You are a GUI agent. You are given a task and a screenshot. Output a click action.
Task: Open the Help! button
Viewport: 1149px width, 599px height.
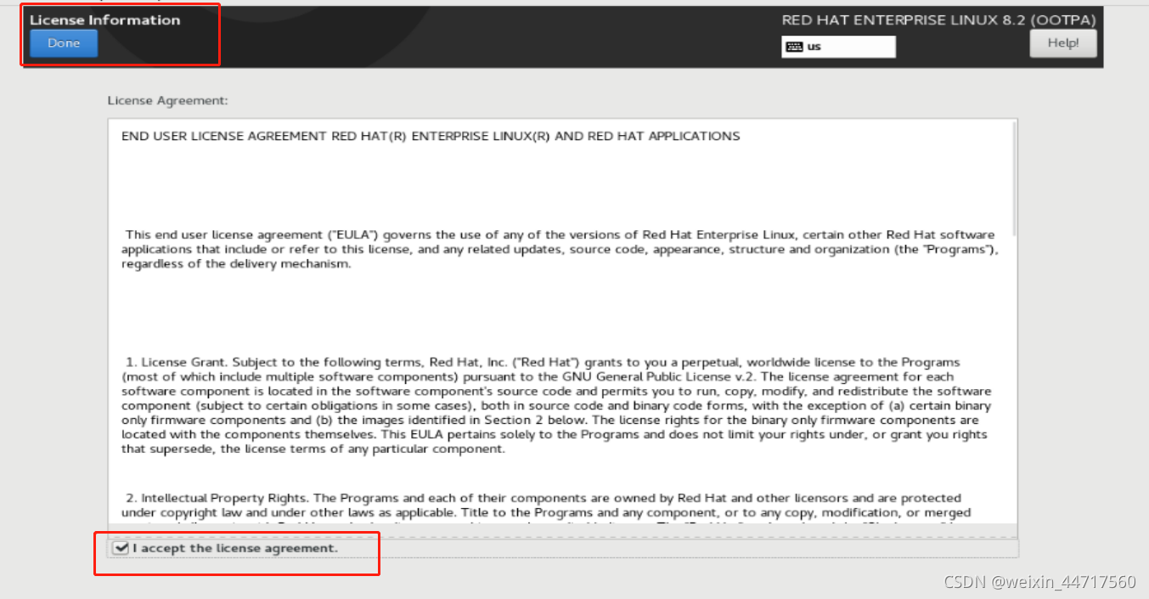pyautogui.click(x=1063, y=43)
